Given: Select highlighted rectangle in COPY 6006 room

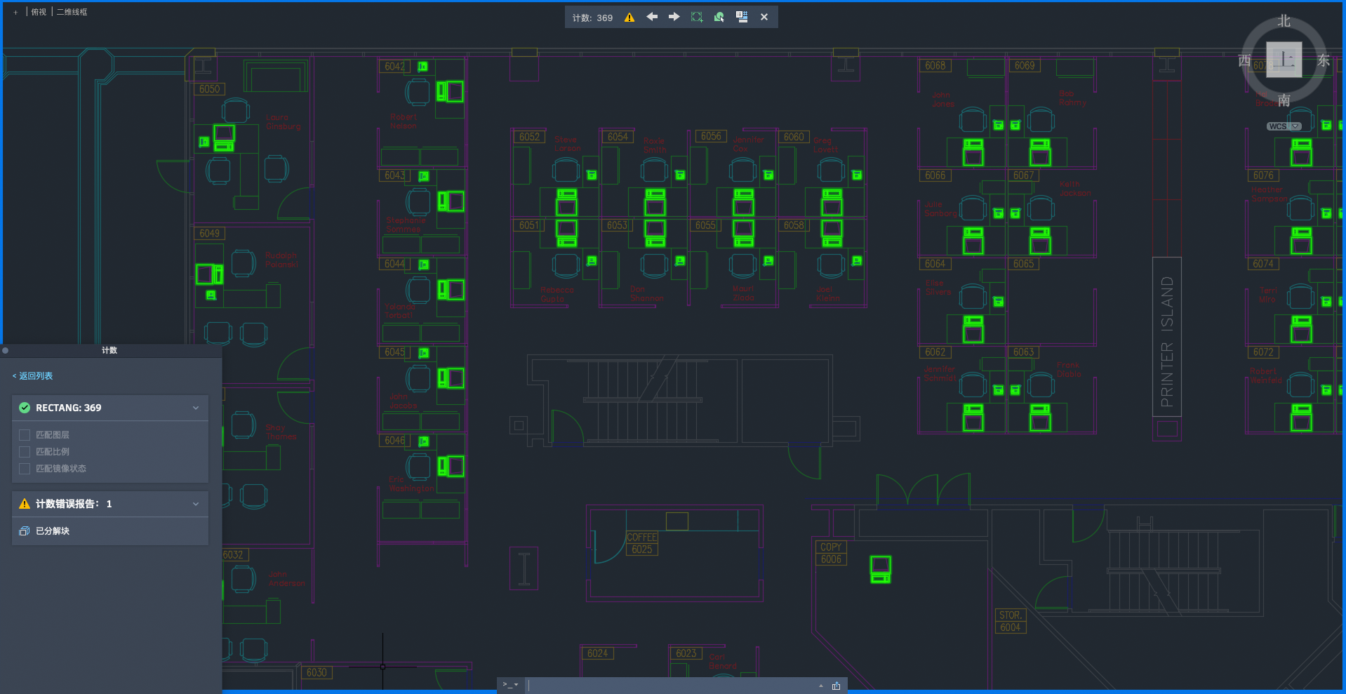Looking at the screenshot, I should point(880,569).
